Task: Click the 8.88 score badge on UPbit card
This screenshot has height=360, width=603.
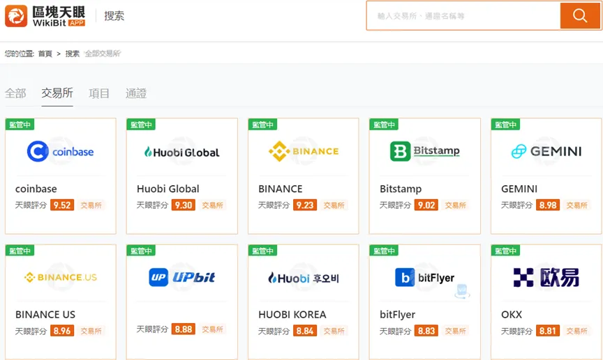Action: pyautogui.click(x=184, y=329)
